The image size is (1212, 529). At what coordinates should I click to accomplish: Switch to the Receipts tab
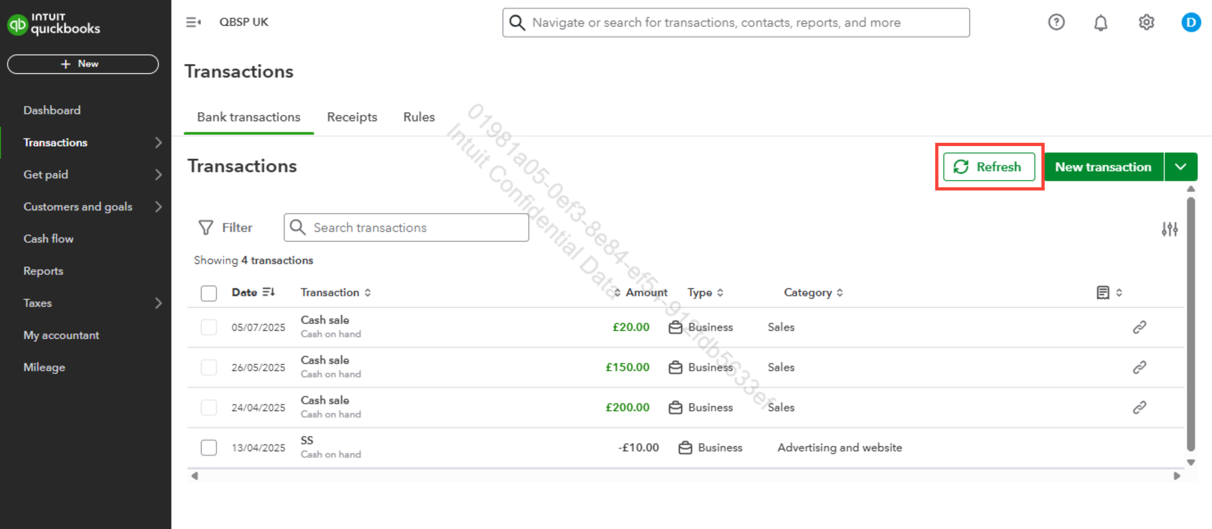pos(352,117)
